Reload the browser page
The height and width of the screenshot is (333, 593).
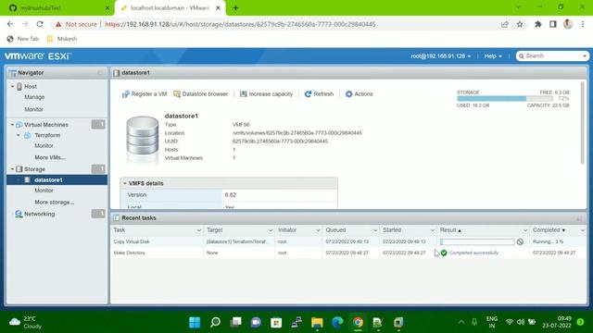[x=40, y=24]
